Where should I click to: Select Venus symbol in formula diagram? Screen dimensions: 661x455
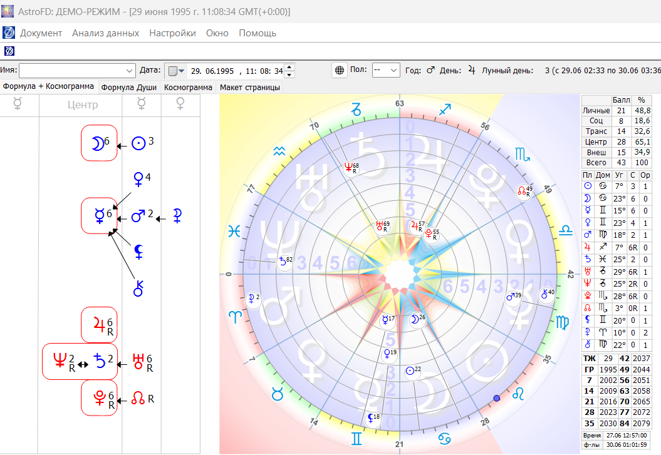click(138, 179)
